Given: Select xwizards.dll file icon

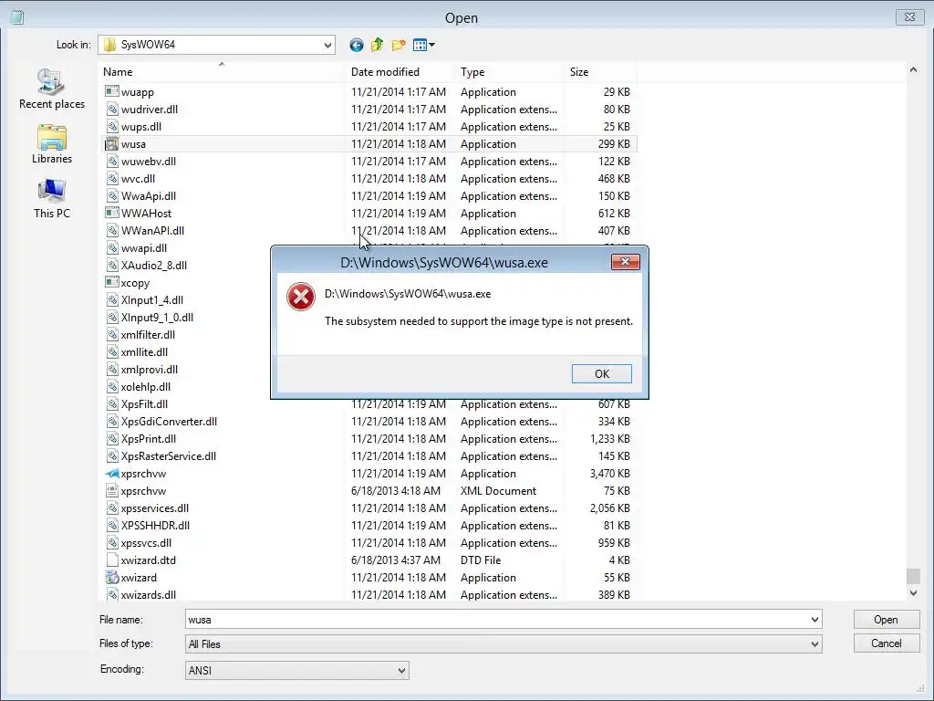Looking at the screenshot, I should point(111,594).
